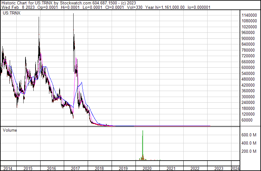Click the 540000 price axis value
This screenshot has height=171, width=261.
[248, 73]
